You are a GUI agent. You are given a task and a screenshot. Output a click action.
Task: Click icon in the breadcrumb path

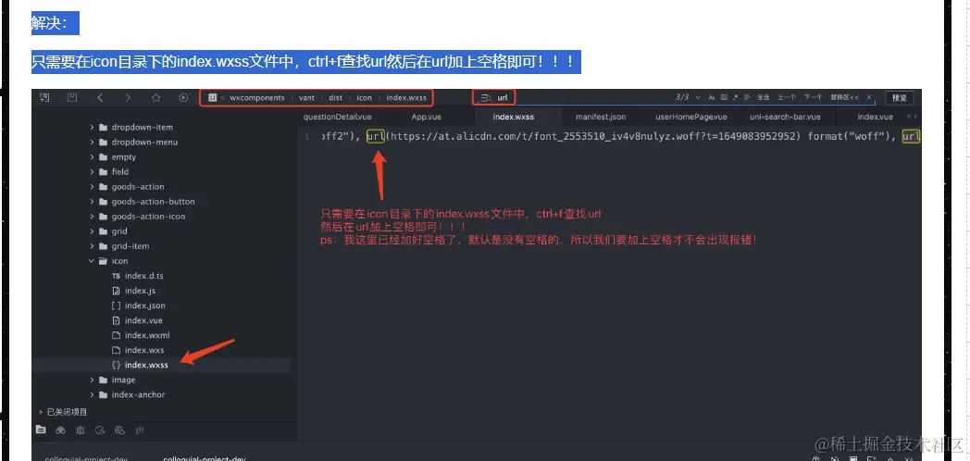click(x=365, y=98)
